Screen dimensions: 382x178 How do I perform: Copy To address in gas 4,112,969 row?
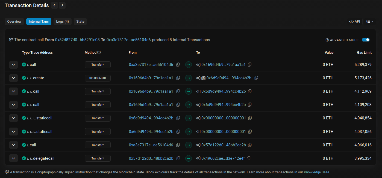[x=250, y=91]
